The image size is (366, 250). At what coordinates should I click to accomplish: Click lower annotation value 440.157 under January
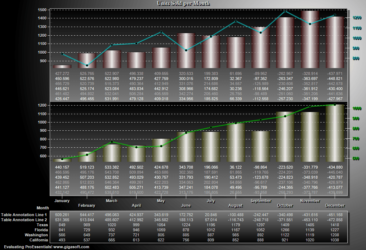pyautogui.click(x=62, y=168)
